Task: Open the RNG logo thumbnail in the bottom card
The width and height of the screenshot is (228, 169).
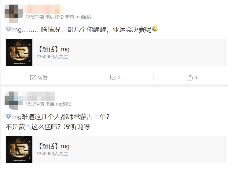Action: (19, 149)
